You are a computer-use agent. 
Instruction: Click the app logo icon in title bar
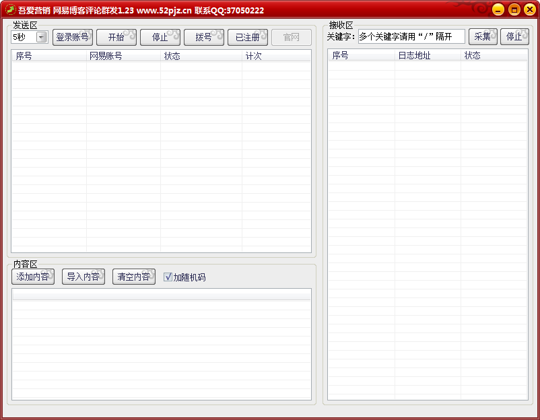pos(10,10)
